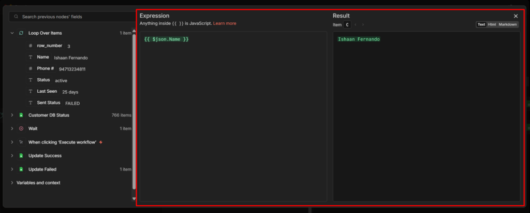This screenshot has width=530, height=213.
Task: Expand the Wait node
Action: (x=12, y=129)
